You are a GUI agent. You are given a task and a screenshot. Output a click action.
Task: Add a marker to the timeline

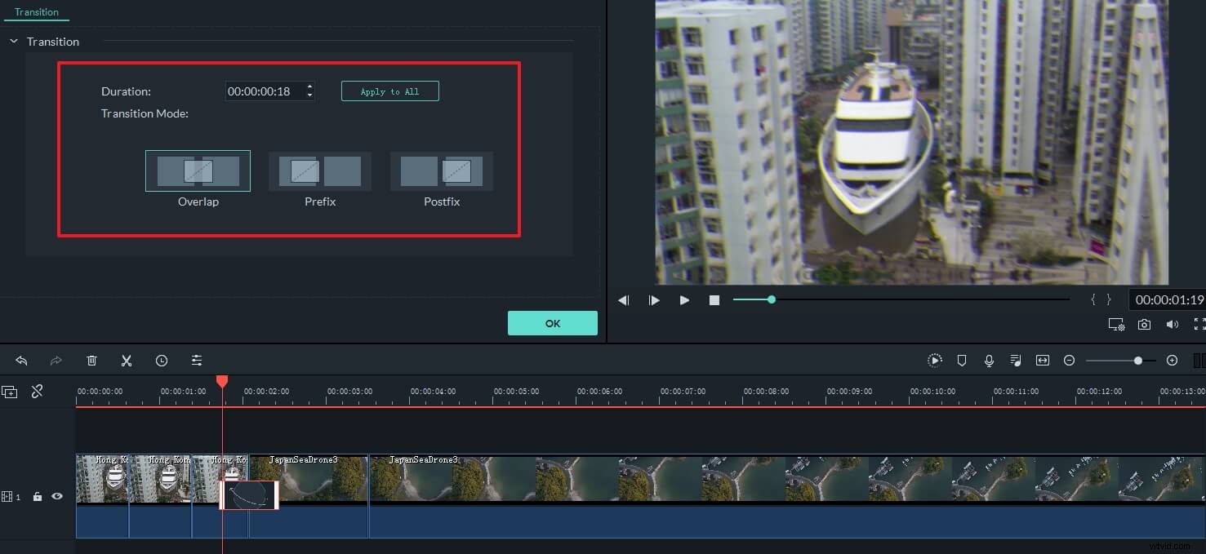click(962, 360)
